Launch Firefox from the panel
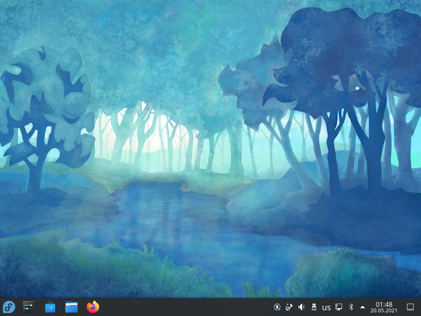 (93, 307)
